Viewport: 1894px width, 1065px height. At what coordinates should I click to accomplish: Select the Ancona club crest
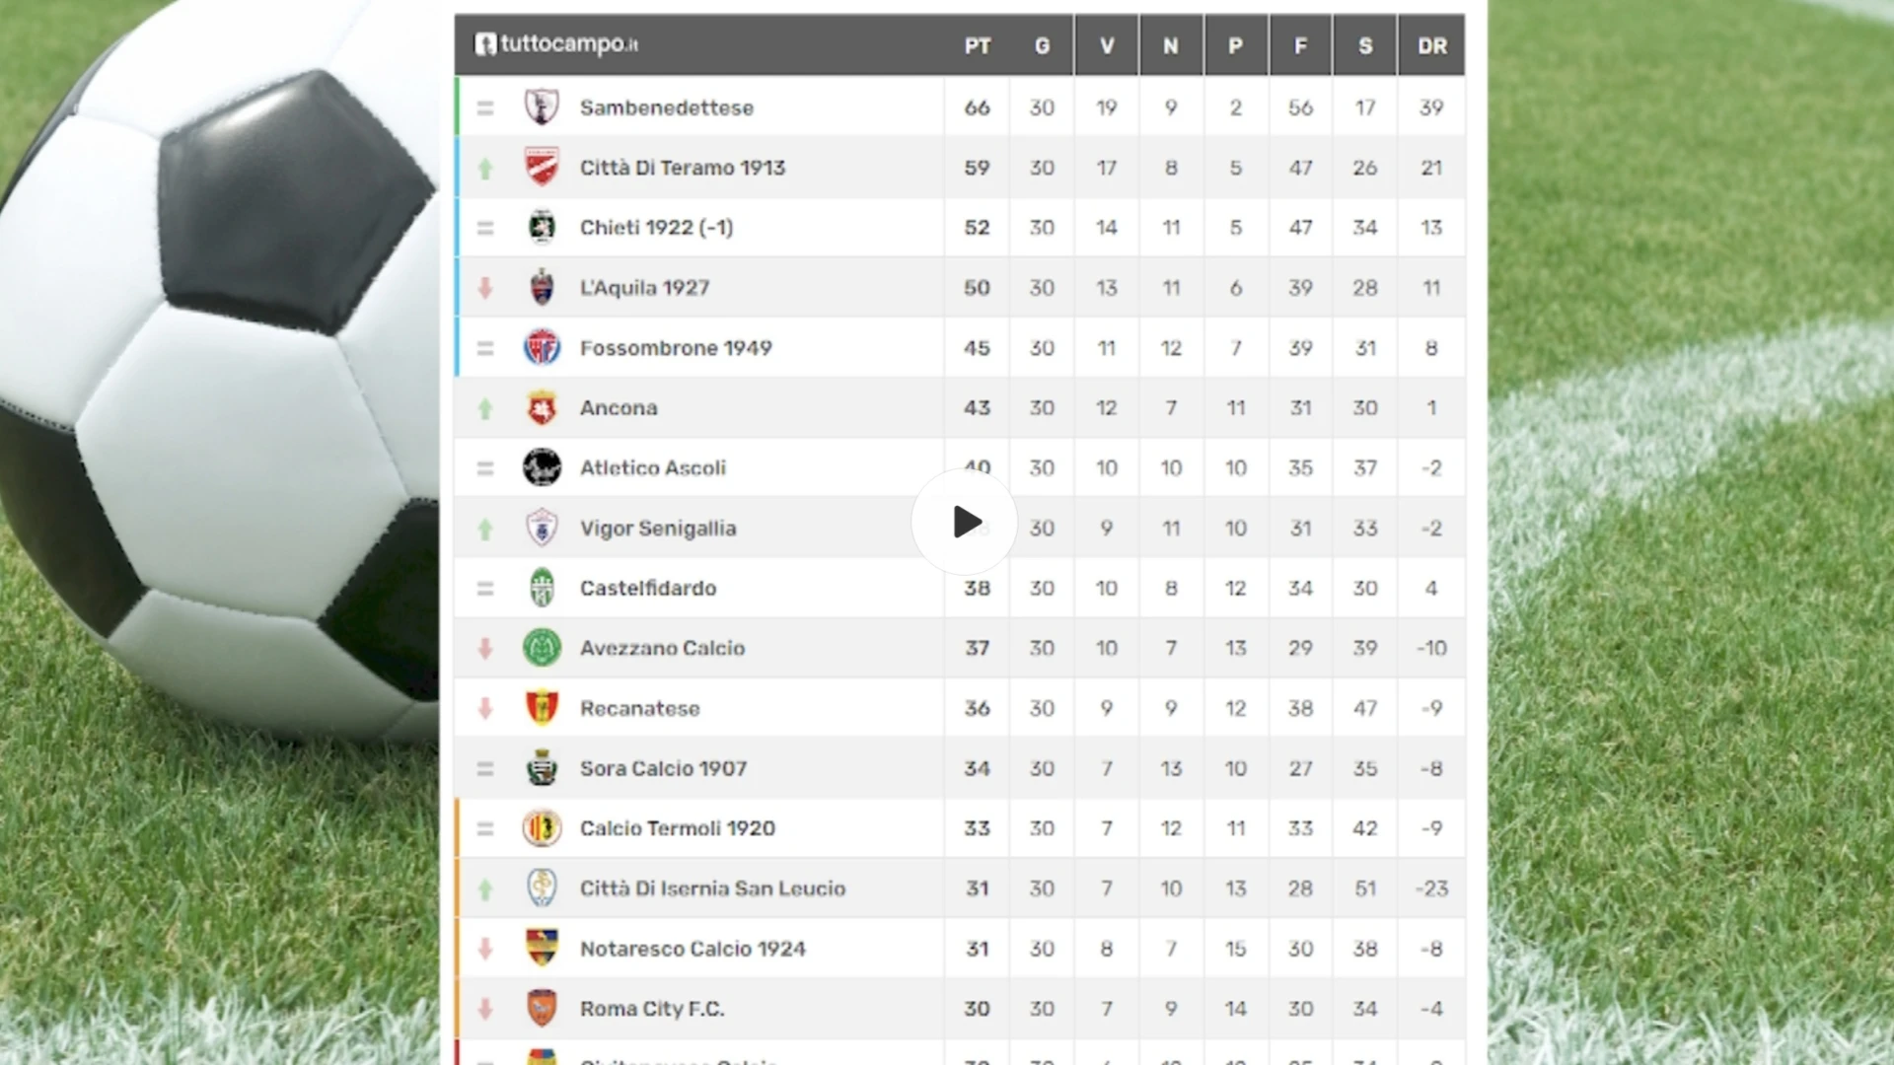click(x=542, y=407)
